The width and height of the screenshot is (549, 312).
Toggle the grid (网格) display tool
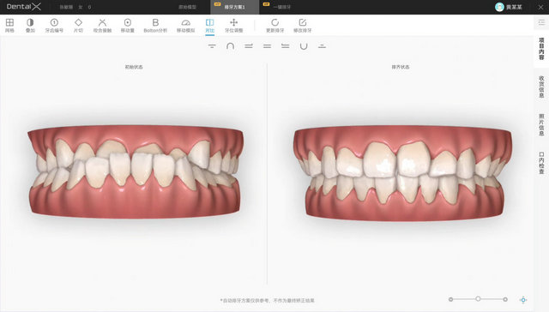click(9, 26)
